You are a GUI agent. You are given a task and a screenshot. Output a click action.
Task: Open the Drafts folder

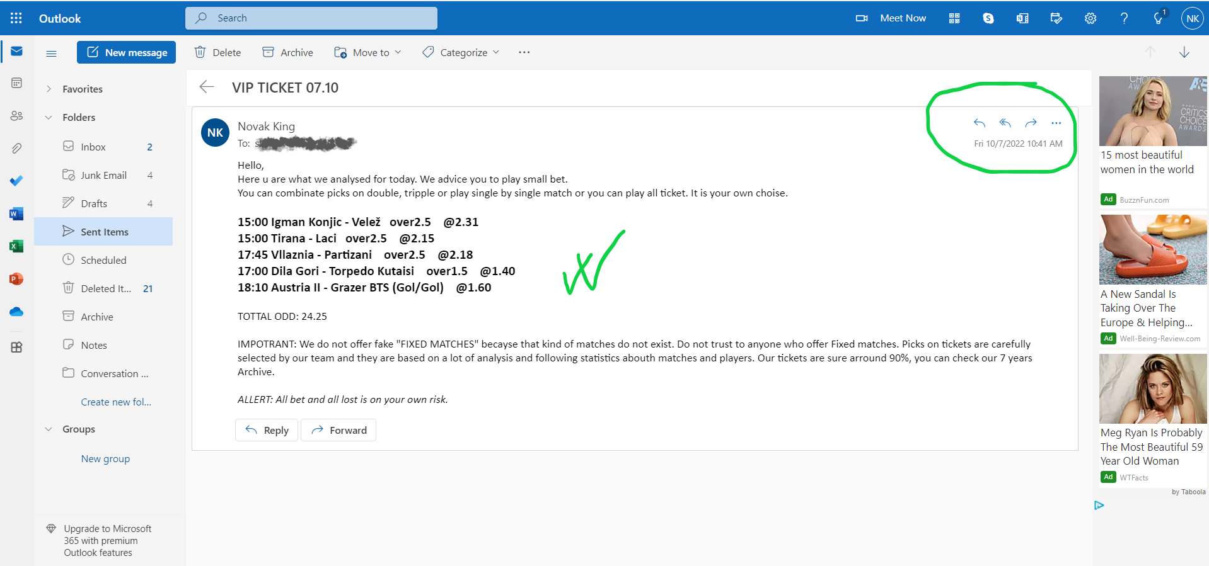click(103, 203)
